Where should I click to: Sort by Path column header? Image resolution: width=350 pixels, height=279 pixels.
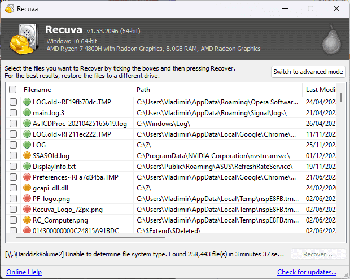pos(218,90)
